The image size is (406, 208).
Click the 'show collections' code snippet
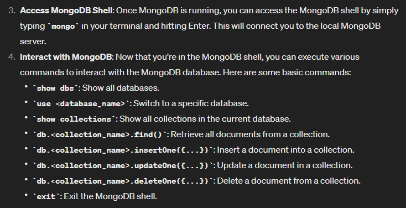(x=74, y=119)
